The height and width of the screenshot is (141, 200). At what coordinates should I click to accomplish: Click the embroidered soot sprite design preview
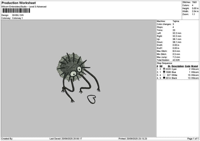[x=78, y=77]
